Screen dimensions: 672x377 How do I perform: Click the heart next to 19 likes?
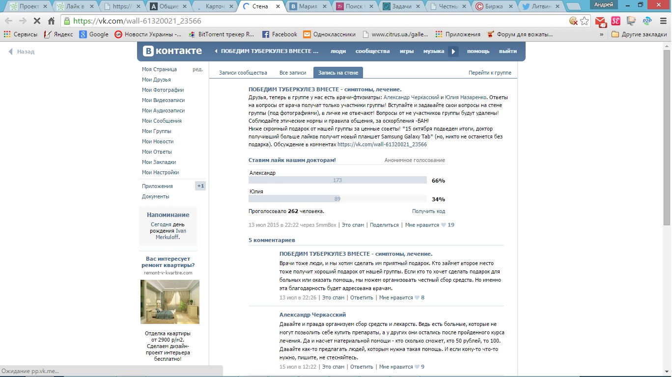pos(444,225)
